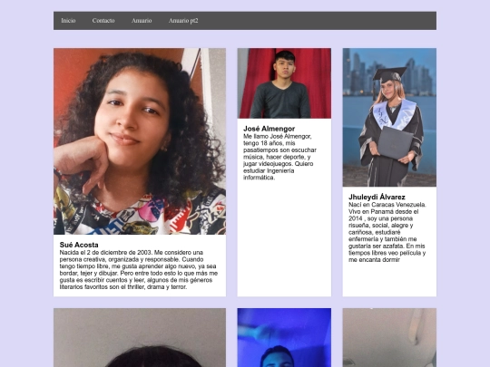Select the name heading José Almengor
This screenshot has height=367, width=490.
pos(269,129)
